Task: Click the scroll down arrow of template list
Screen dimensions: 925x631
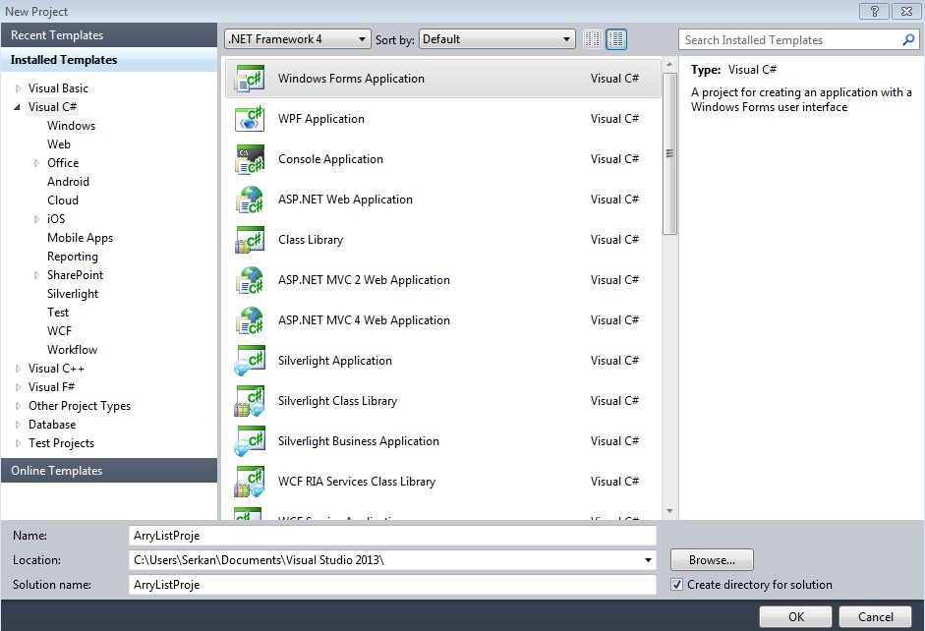Action: pyautogui.click(x=669, y=511)
